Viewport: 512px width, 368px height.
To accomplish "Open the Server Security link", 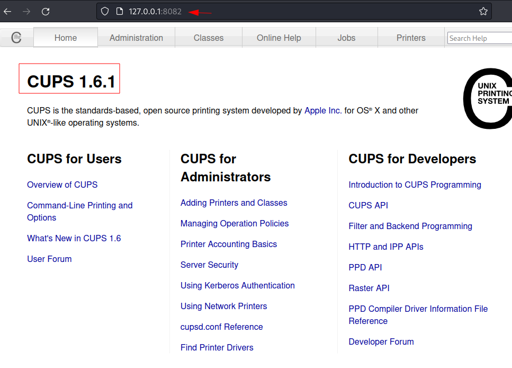I will pyautogui.click(x=209, y=265).
